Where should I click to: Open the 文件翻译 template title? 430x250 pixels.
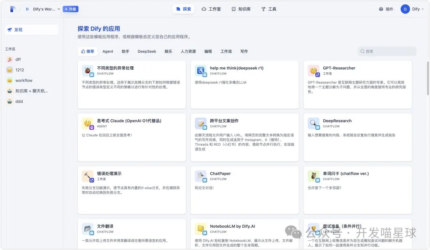pyautogui.click(x=105, y=226)
